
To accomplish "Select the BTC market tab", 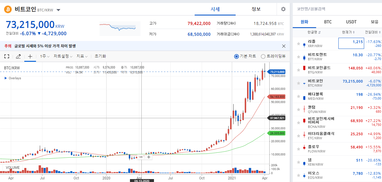I will click(328, 22).
